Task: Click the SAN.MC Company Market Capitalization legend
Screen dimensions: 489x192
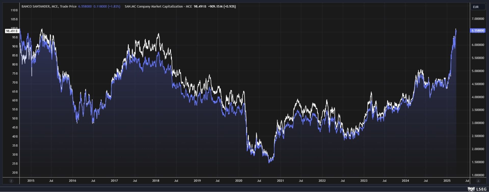Action: tap(158, 6)
